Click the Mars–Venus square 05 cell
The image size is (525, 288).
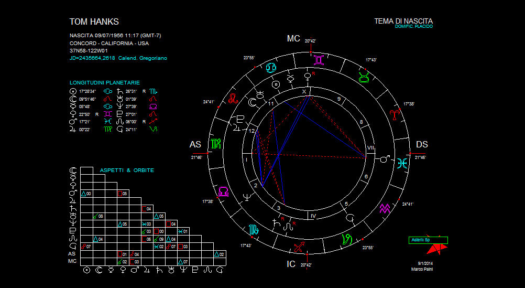[123, 194]
